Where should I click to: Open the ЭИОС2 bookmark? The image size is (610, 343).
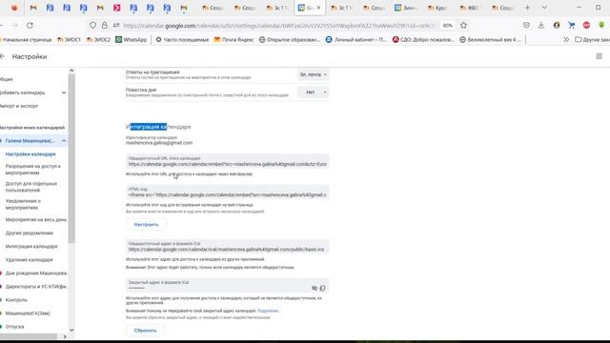point(98,40)
